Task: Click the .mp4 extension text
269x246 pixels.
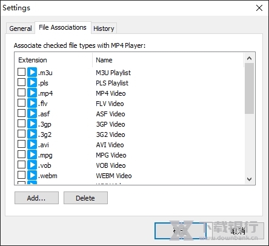Action: [x=45, y=93]
